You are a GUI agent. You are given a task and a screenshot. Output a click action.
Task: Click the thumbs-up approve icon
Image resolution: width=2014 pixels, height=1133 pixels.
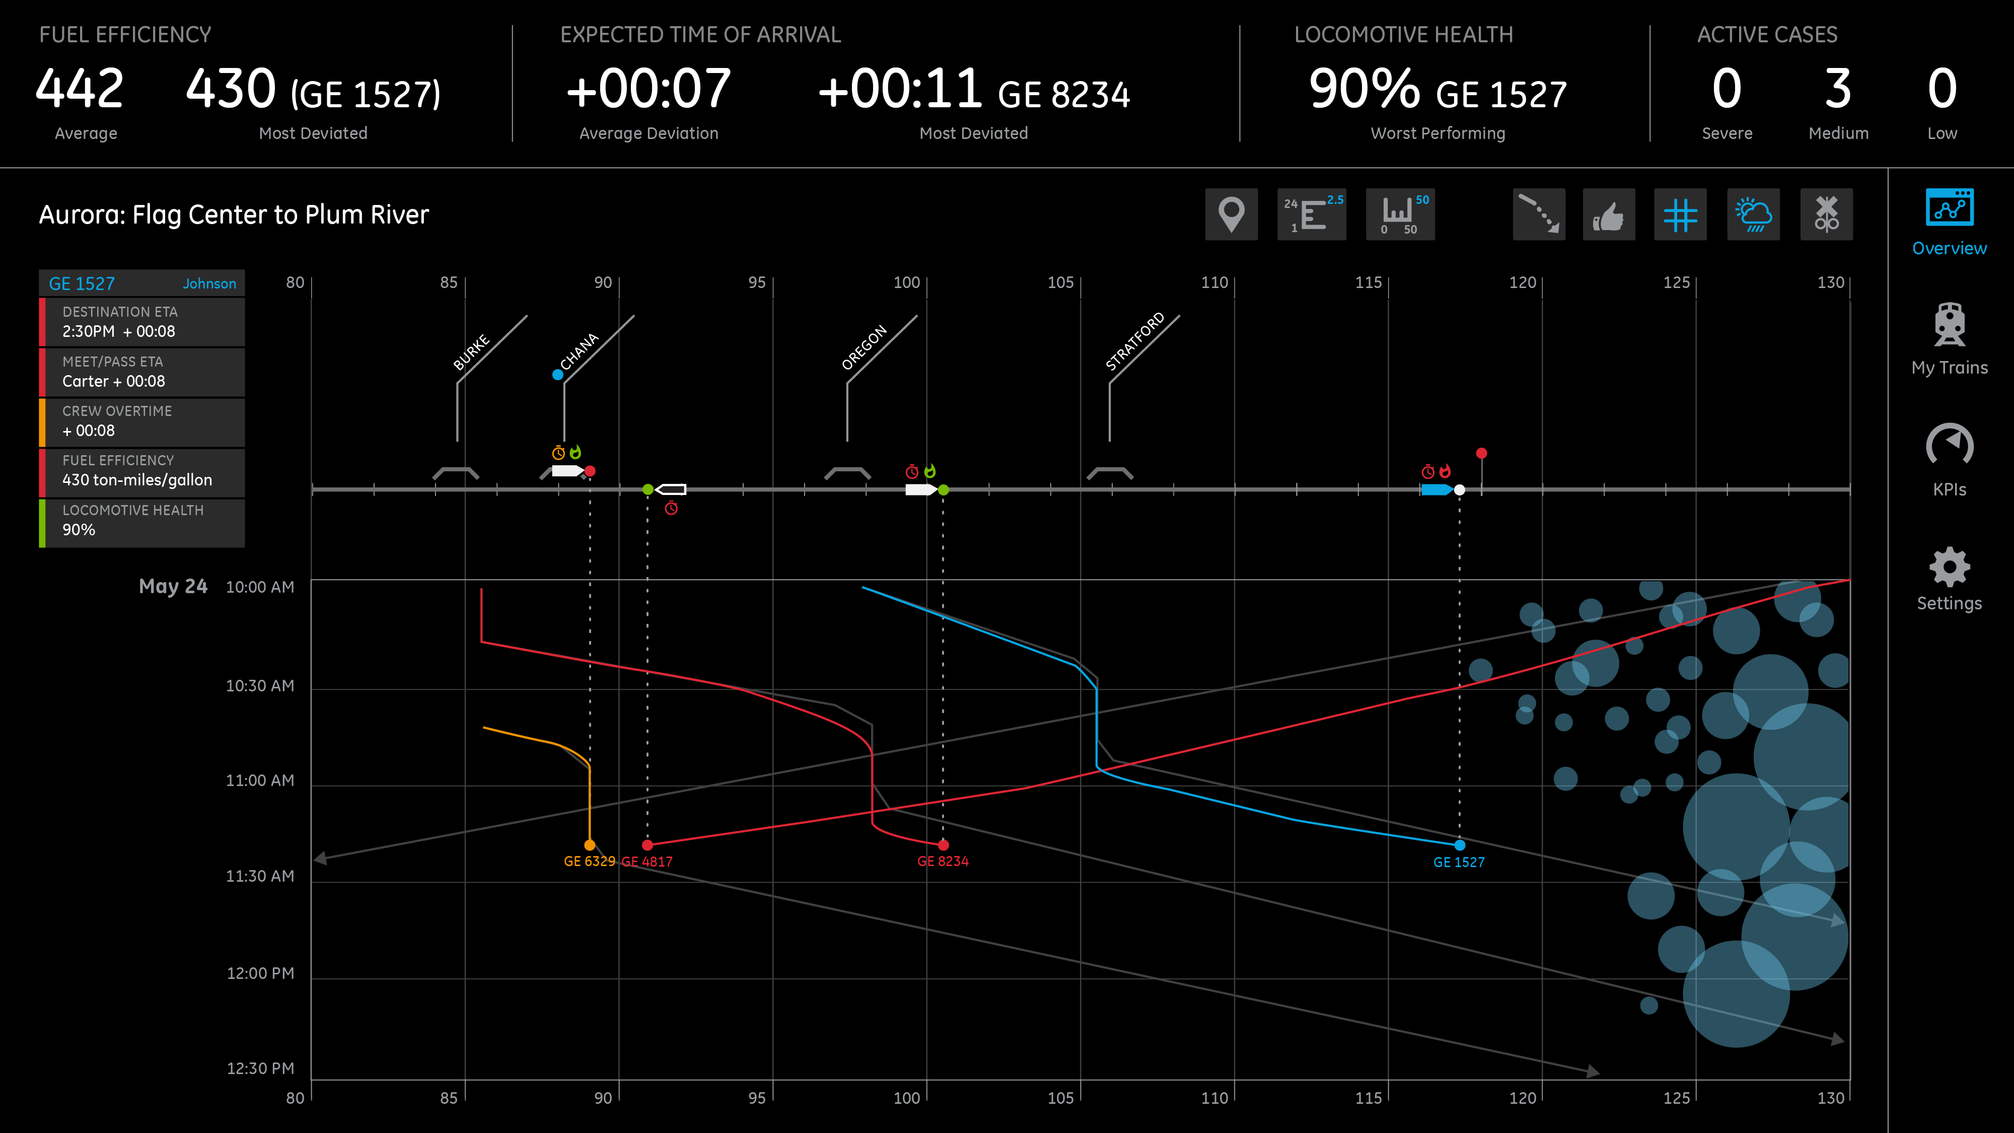pyautogui.click(x=1608, y=214)
